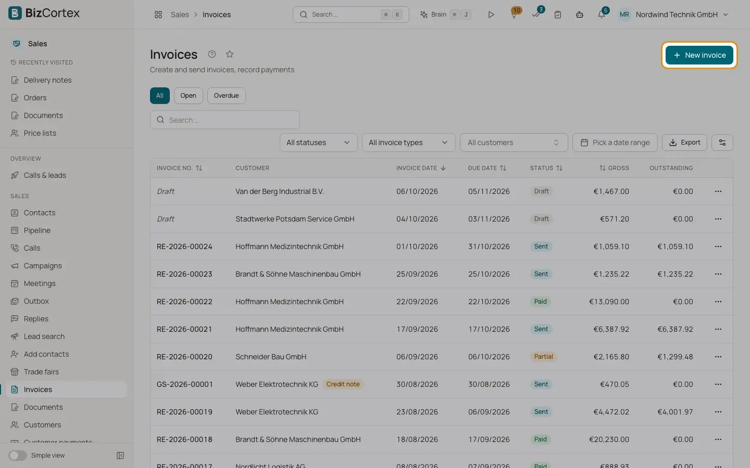The height and width of the screenshot is (468, 750).
Task: Select the All filter tab
Action: (x=160, y=96)
